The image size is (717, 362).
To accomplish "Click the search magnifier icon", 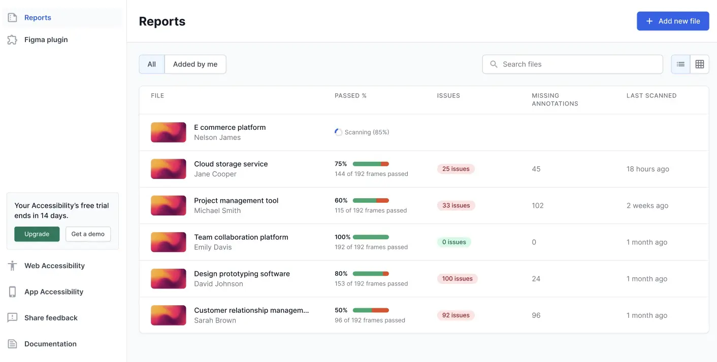I will (x=493, y=64).
